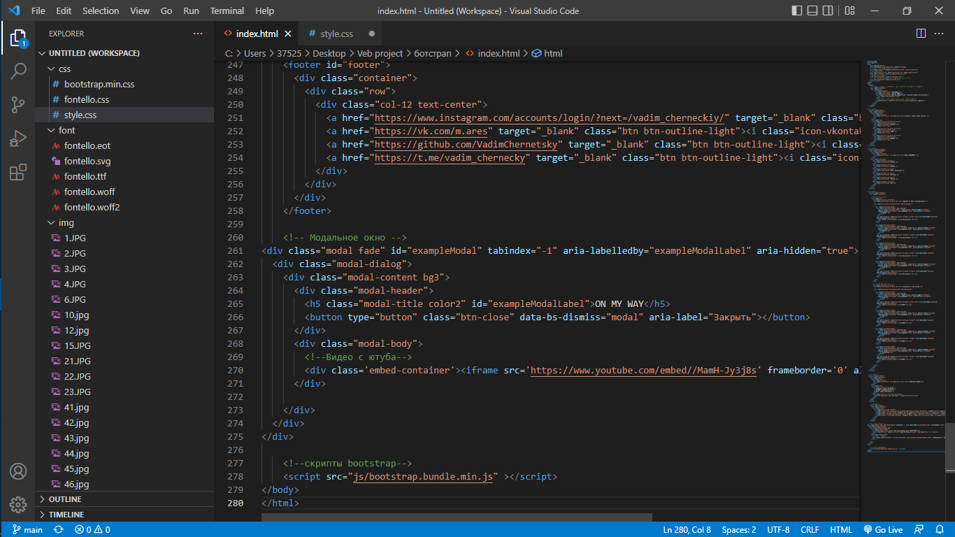The image size is (955, 537).
Task: Click Go Live in status bar
Action: click(x=883, y=529)
